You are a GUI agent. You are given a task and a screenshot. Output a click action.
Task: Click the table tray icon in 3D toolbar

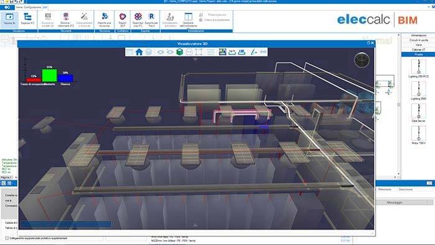click(x=242, y=51)
